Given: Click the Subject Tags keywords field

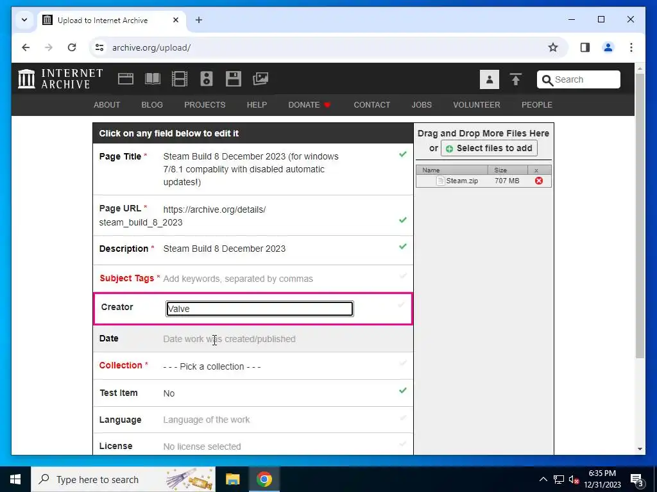Looking at the screenshot, I should pos(238,279).
